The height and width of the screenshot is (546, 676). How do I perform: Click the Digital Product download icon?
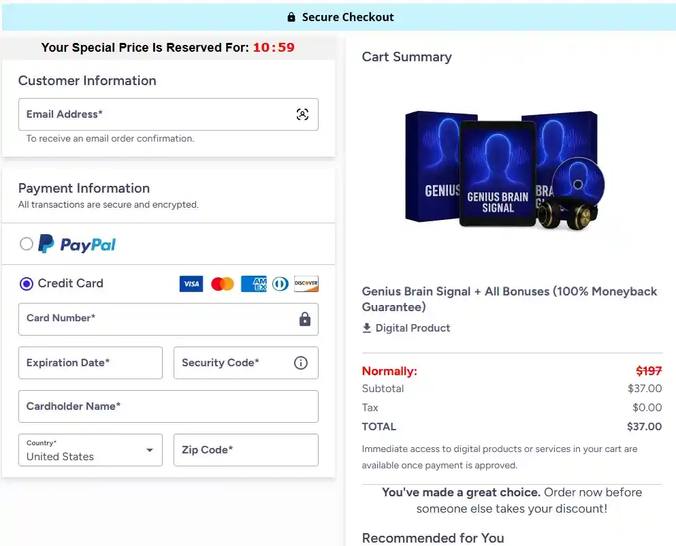367,328
